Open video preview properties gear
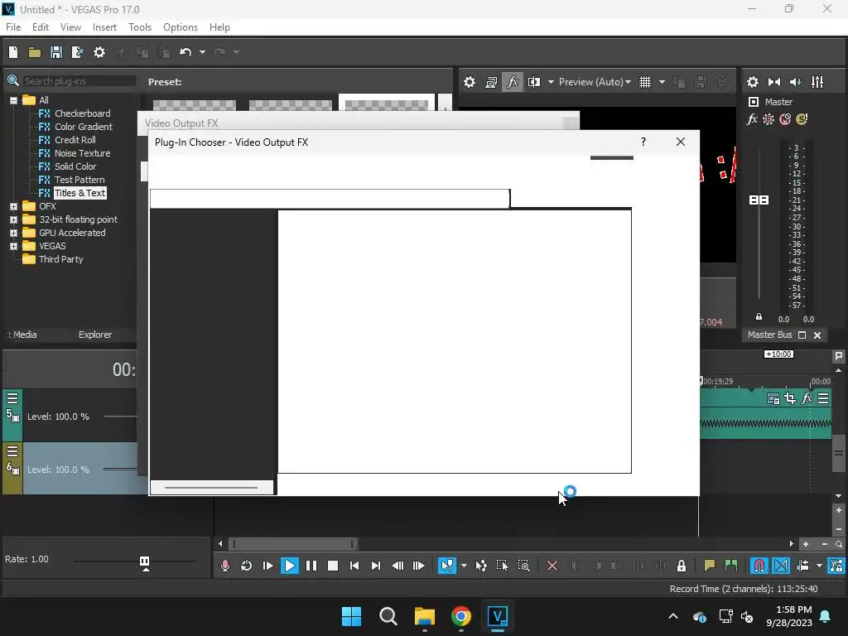This screenshot has width=848, height=636. click(470, 82)
